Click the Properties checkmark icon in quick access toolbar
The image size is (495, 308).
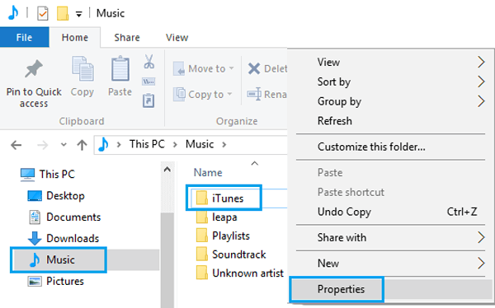pyautogui.click(x=43, y=13)
